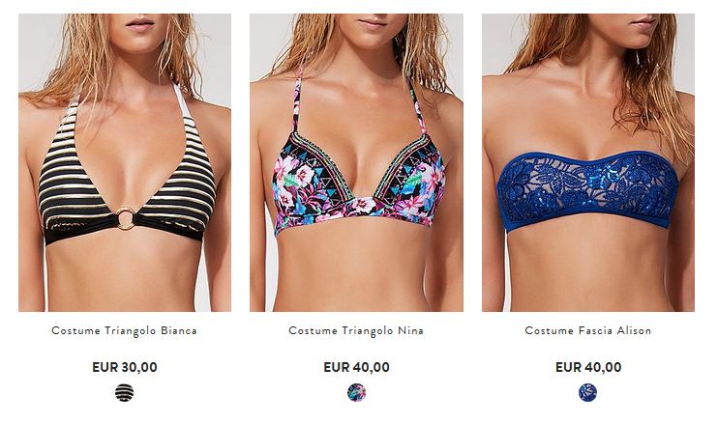Click the Costume Triangolo Nina title link
The width and height of the screenshot is (718, 424).
[x=356, y=330]
